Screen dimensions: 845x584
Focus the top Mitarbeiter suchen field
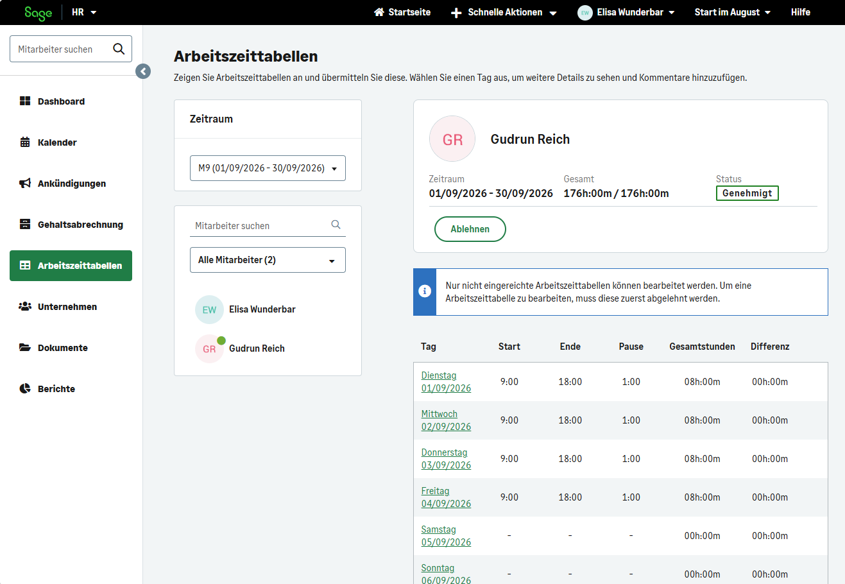71,49
